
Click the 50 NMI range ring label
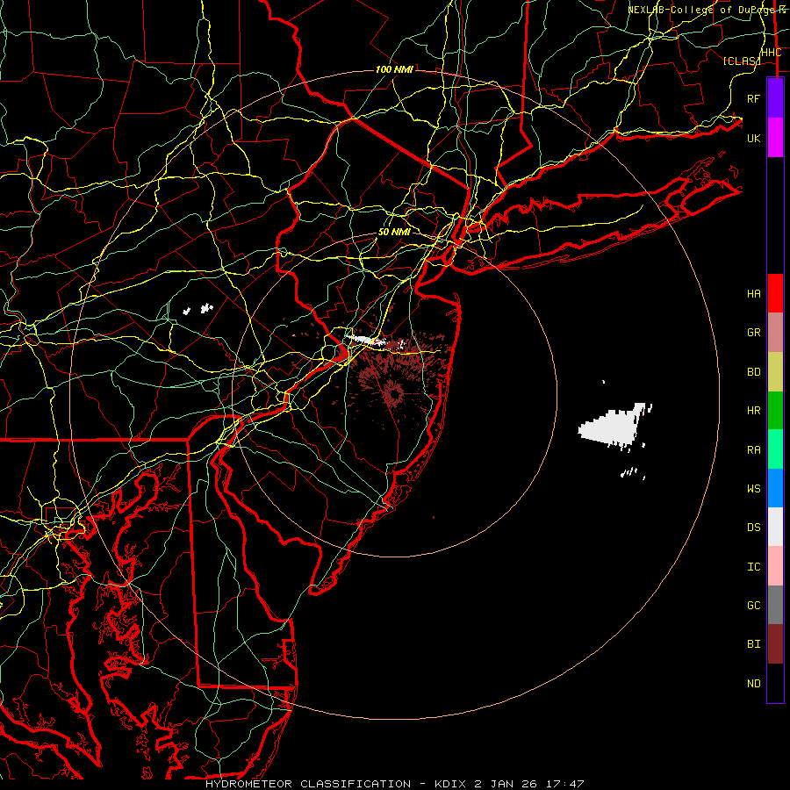(394, 233)
